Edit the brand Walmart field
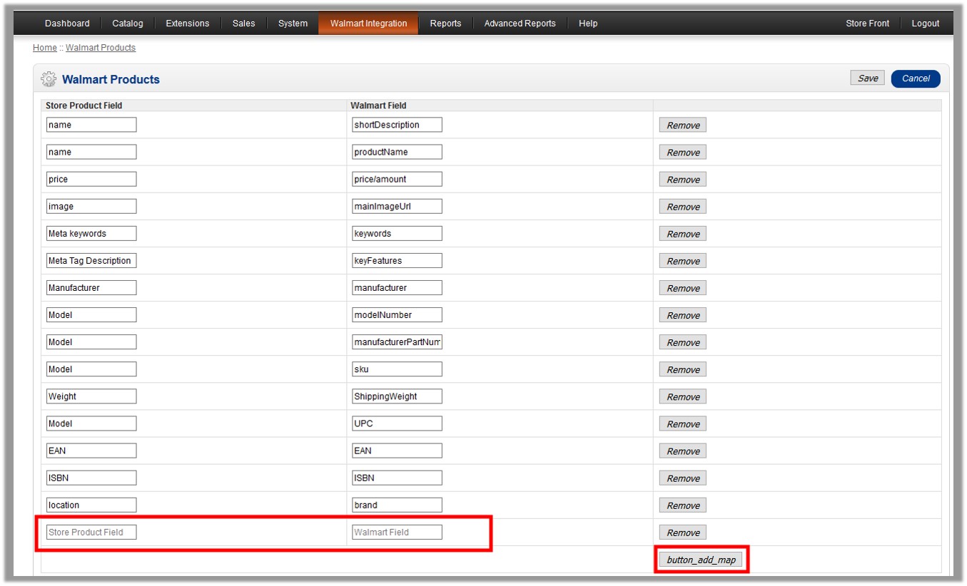Screen dimensions: 967x586 click(x=397, y=505)
